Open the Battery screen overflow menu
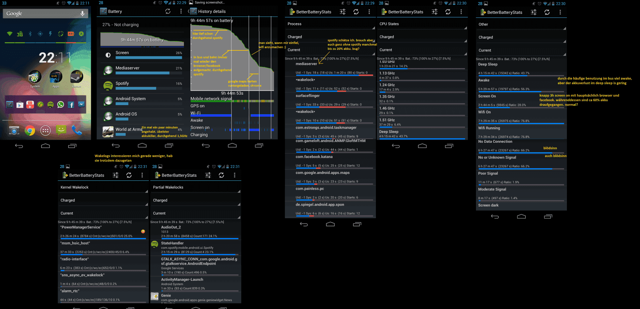Screen dimensions: 640x309 click(x=181, y=11)
